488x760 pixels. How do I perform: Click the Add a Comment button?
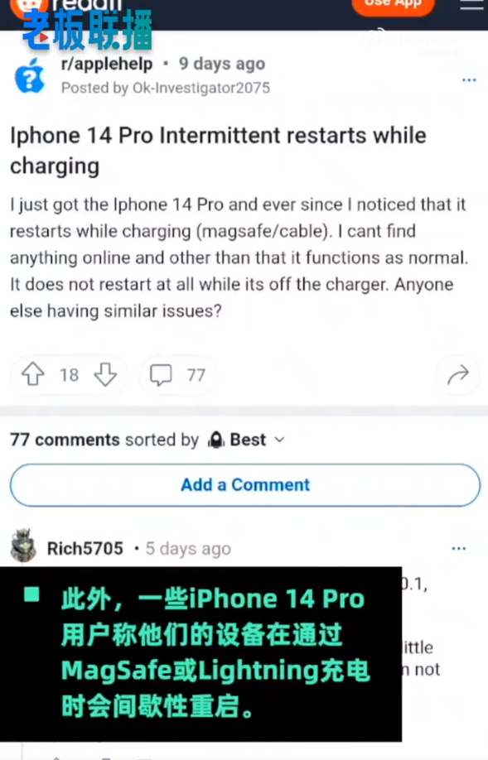pyautogui.click(x=245, y=485)
